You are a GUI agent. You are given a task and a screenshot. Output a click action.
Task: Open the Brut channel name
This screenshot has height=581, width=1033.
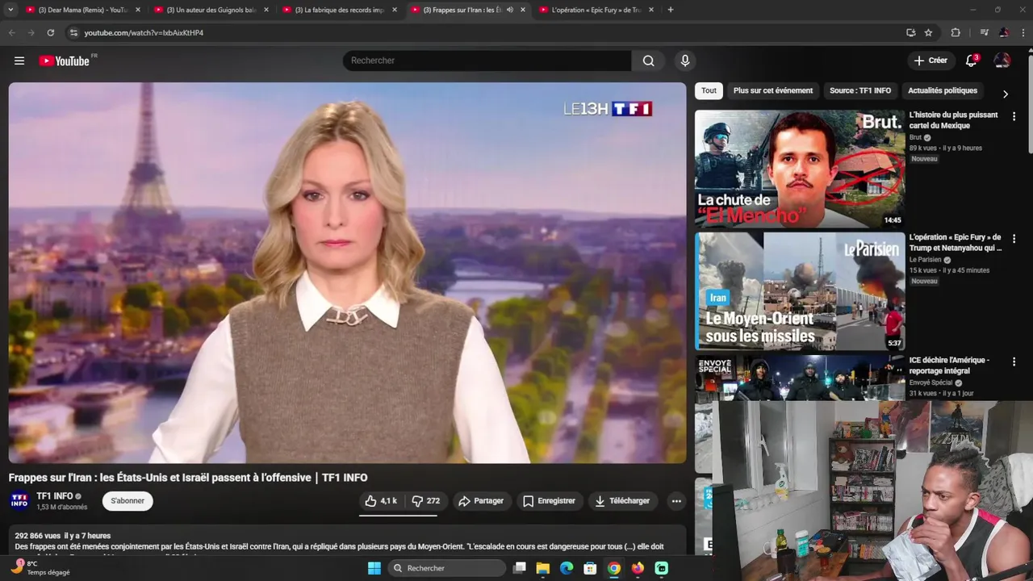915,138
